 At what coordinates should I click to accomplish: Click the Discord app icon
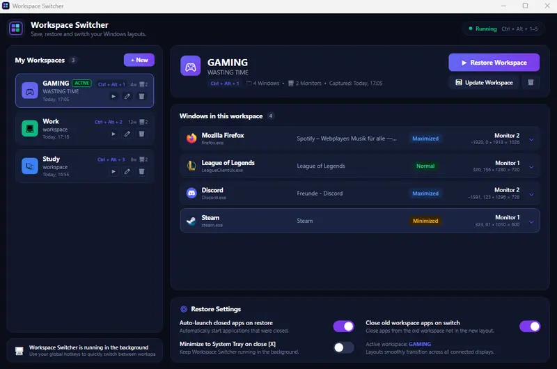(x=191, y=193)
